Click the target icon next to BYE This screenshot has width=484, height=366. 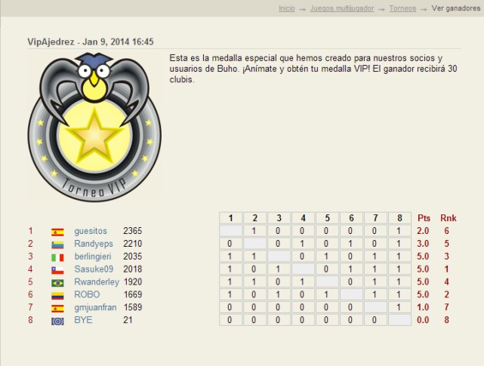[x=57, y=321]
